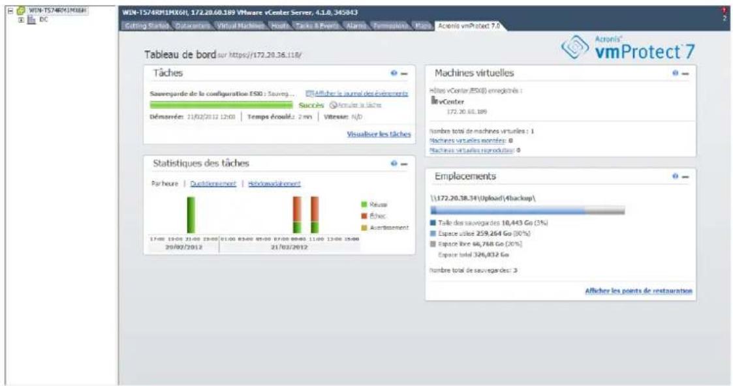Open Visualiser les tâches link

pos(379,134)
